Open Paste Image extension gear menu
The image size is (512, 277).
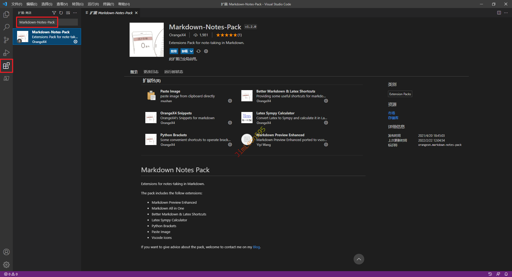pyautogui.click(x=230, y=101)
